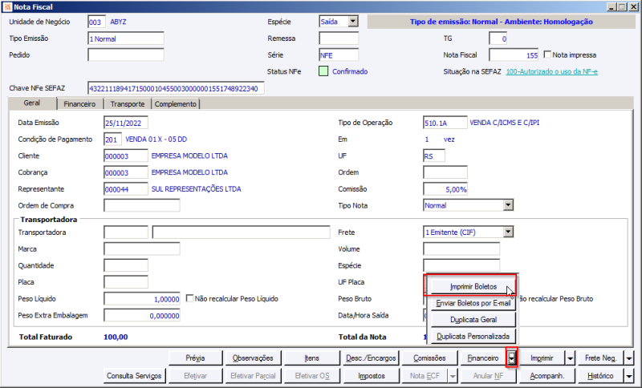Click the EMPRESA MODELO LTDA Cliente name
The image size is (642, 388).
coord(189,156)
